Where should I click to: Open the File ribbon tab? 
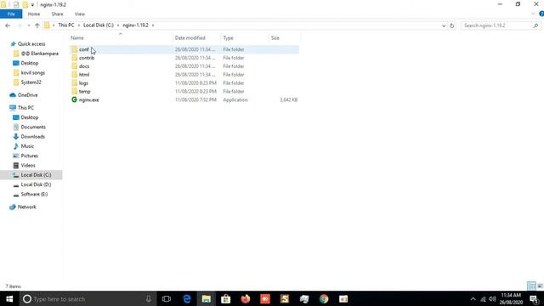[x=11, y=14]
